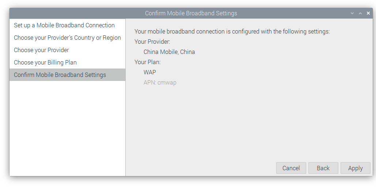Close the Mobile Broadband Settings dialog
Viewport: 376px width, 187px height.
coord(368,13)
